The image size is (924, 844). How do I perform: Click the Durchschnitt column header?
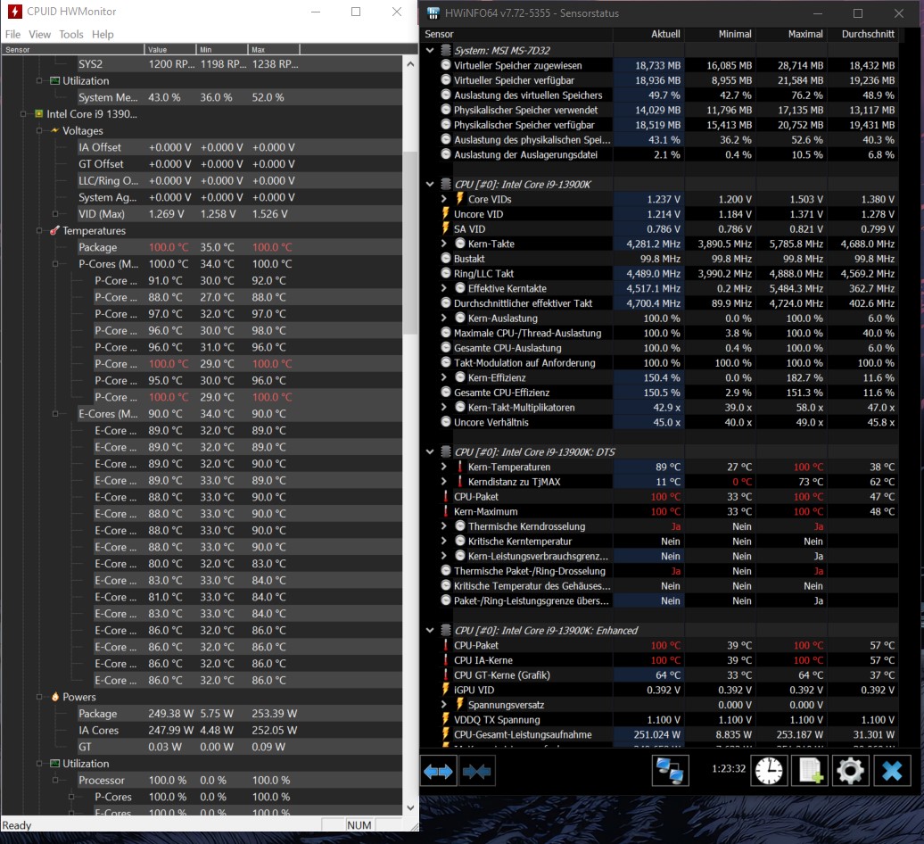(862, 34)
